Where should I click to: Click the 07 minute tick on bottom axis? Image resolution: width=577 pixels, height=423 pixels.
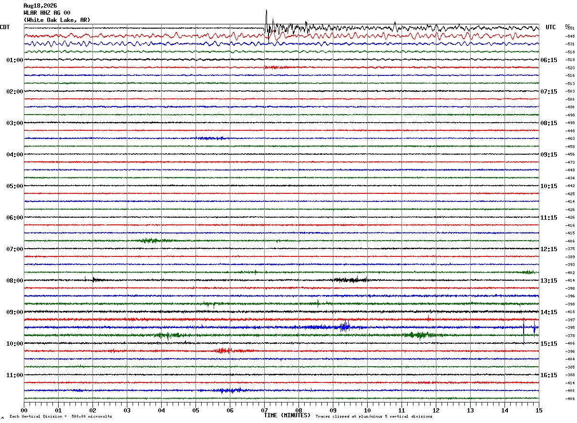pyautogui.click(x=265, y=410)
